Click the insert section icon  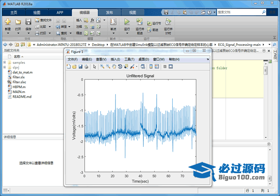coord(86,20)
